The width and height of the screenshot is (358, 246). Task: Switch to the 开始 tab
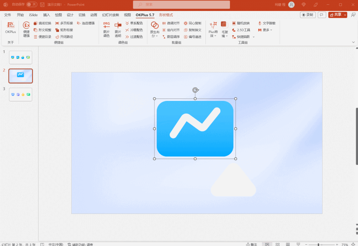(20, 15)
